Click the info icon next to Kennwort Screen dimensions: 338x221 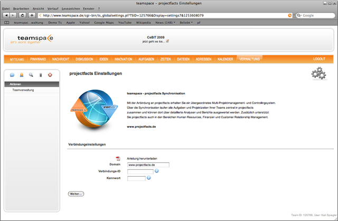click(149, 178)
